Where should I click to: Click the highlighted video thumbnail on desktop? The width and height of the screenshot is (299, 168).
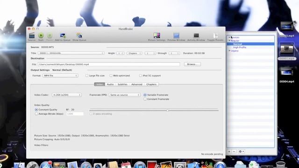286,49
